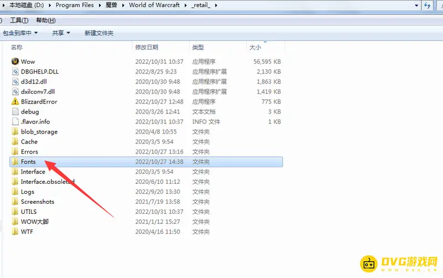Click the Fonts folder icon

click(x=15, y=162)
